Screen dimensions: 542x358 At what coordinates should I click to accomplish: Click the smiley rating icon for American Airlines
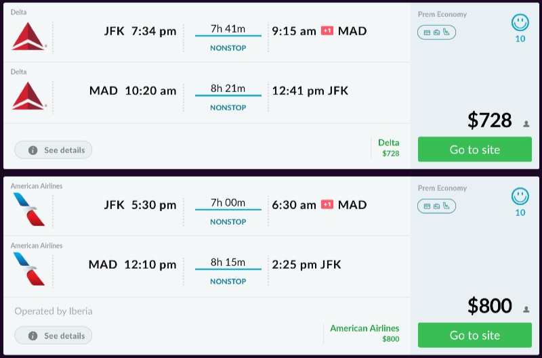[x=520, y=197]
